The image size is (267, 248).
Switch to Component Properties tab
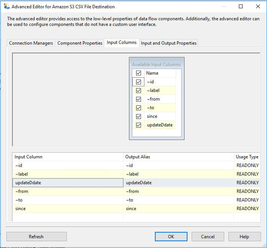[x=80, y=43]
